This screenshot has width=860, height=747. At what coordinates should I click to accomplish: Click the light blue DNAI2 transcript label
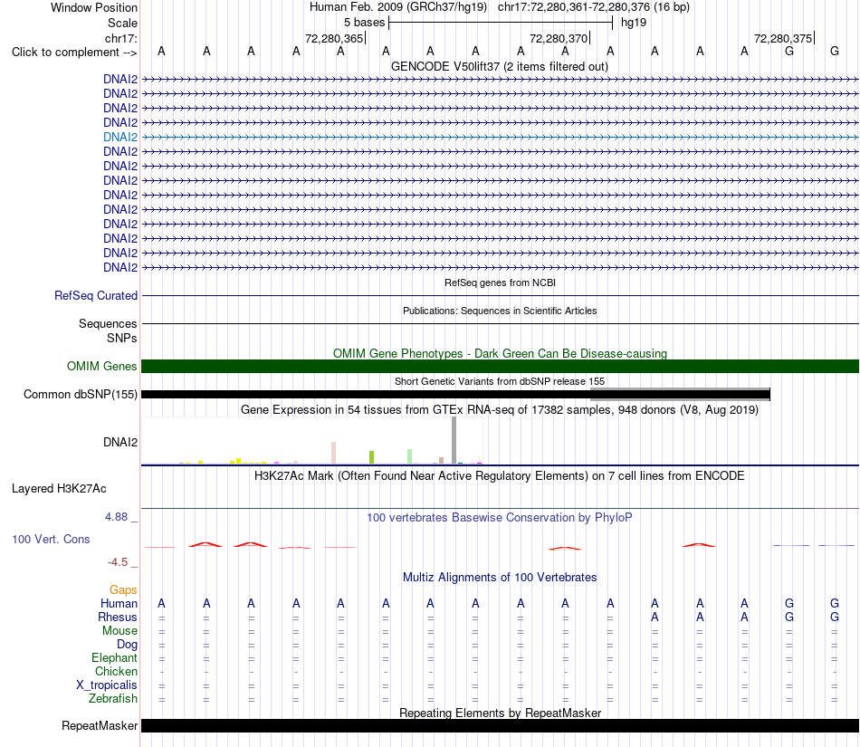coord(120,137)
